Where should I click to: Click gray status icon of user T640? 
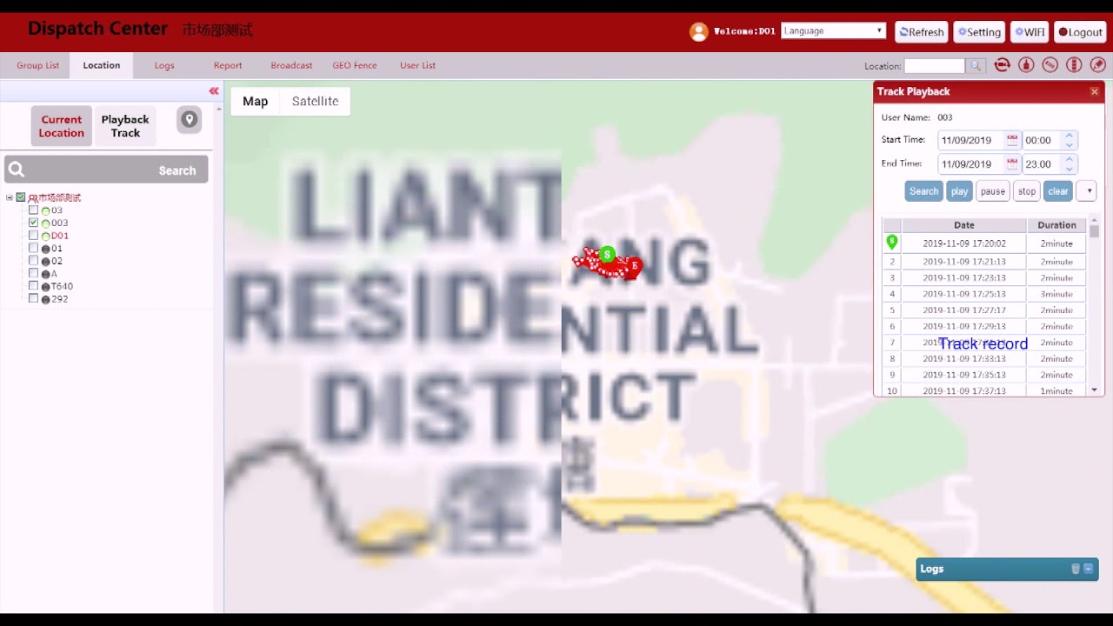(x=45, y=286)
